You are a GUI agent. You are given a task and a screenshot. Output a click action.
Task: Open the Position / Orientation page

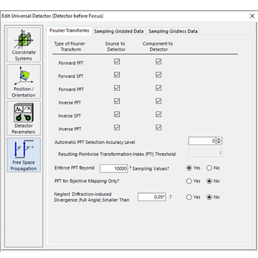coord(24,82)
